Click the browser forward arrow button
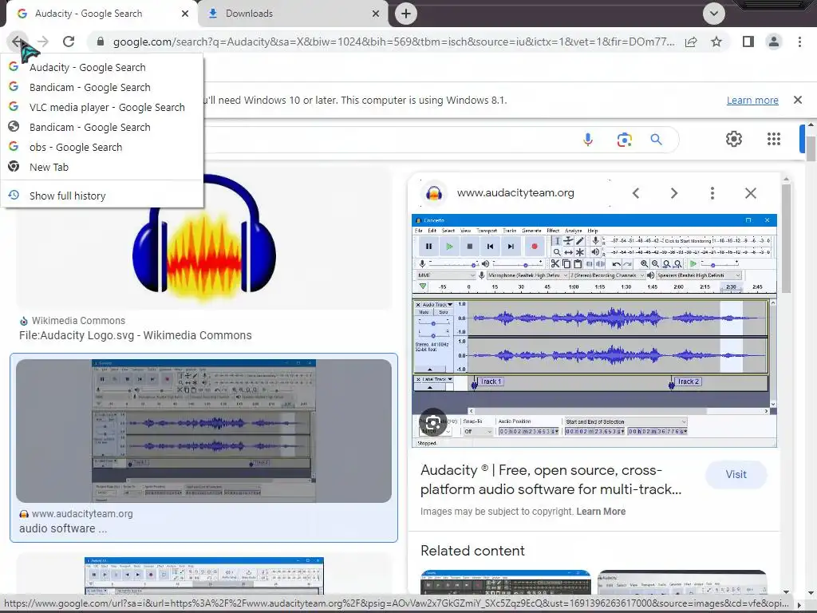Viewport: 817px width, 613px height. coord(43,42)
